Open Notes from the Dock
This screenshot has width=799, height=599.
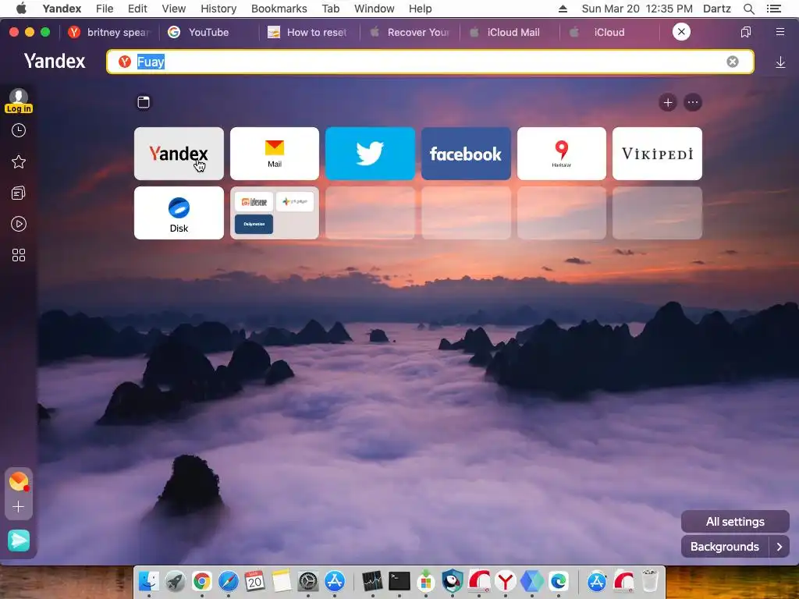[x=281, y=580]
